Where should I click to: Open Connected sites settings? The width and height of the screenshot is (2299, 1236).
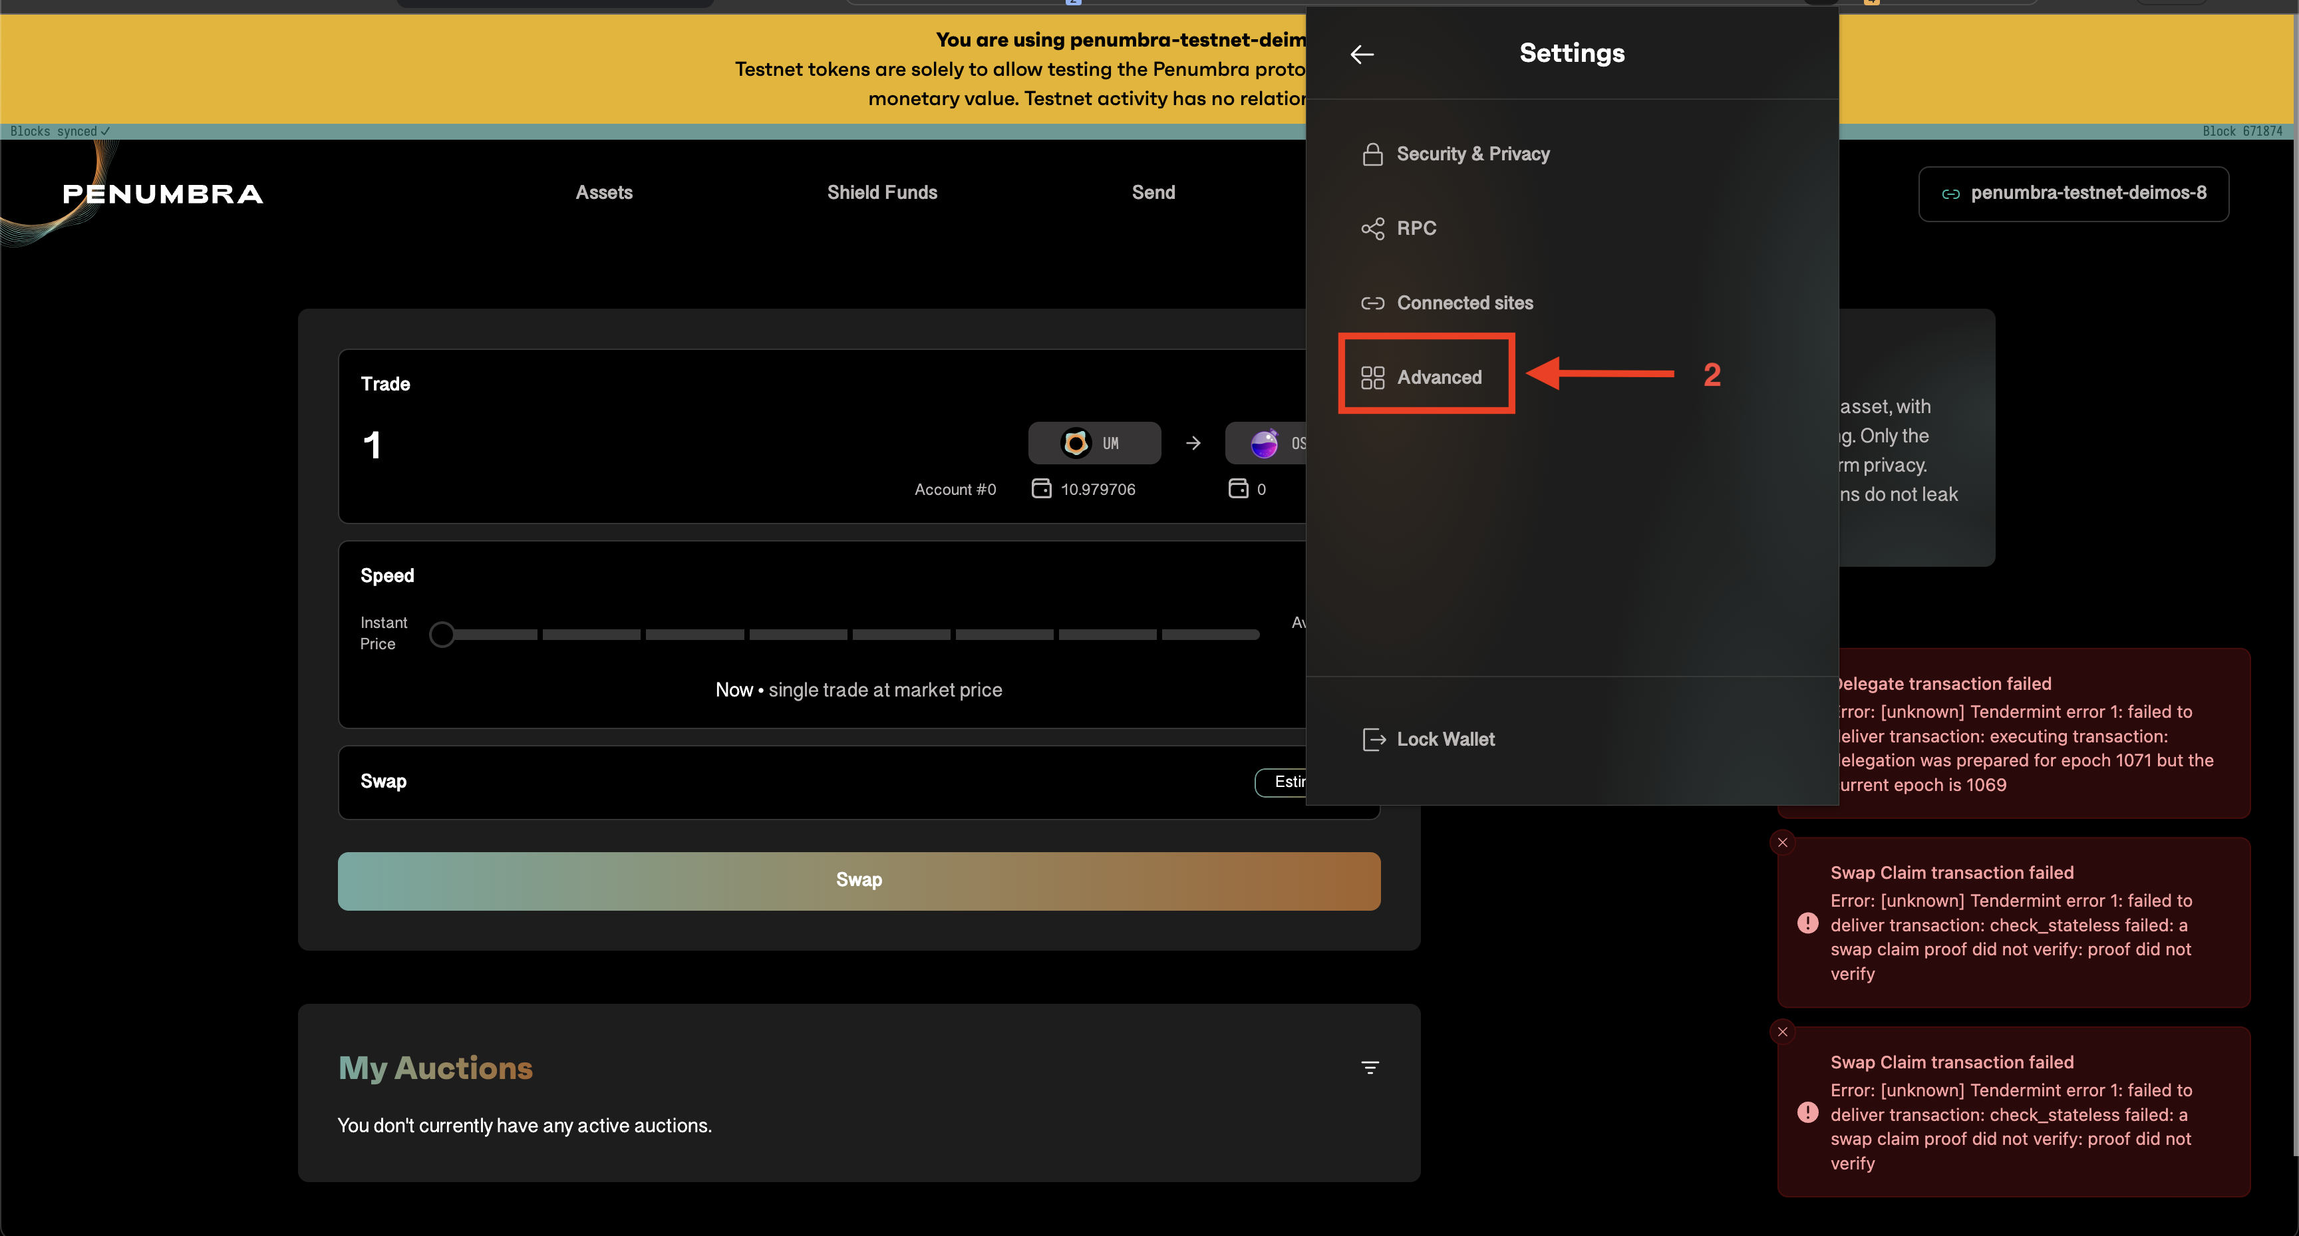(x=1447, y=303)
